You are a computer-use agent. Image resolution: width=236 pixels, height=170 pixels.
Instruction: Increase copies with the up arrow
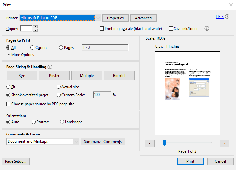click(35, 27)
